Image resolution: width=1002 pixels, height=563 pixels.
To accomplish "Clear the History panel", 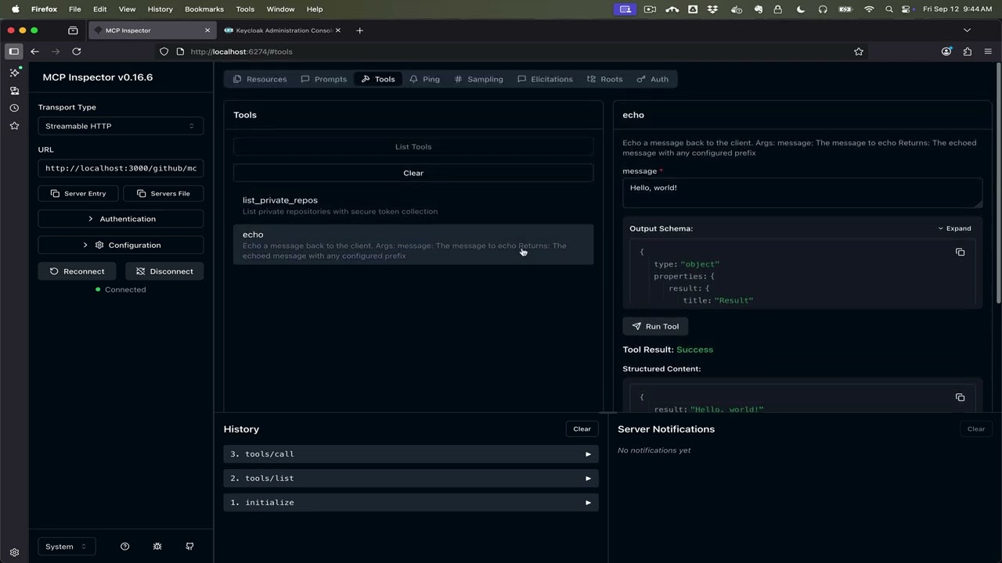I will 582,429.
